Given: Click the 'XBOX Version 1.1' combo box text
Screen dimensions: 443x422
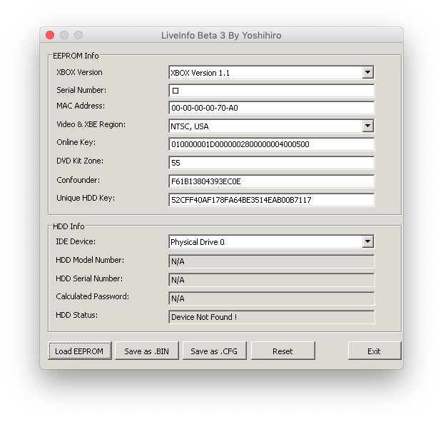Looking at the screenshot, I should pyautogui.click(x=200, y=73).
